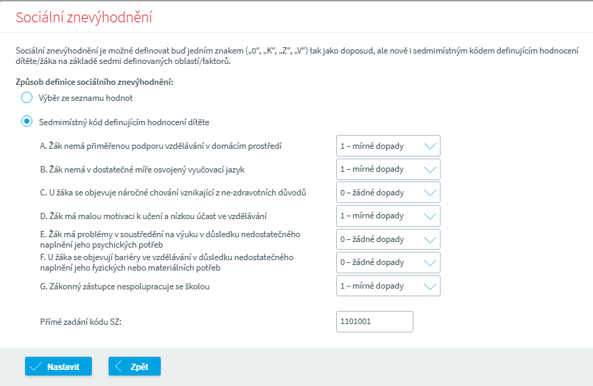Click chevron arrow of factor A dropdown
This screenshot has width=593, height=386.
coord(431,146)
